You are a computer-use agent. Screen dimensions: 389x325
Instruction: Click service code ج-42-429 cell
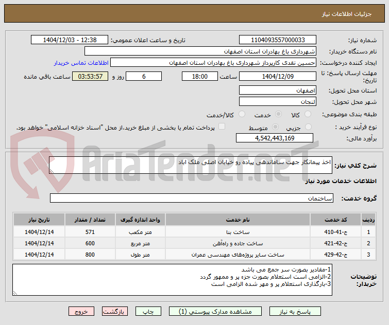point(335,255)
